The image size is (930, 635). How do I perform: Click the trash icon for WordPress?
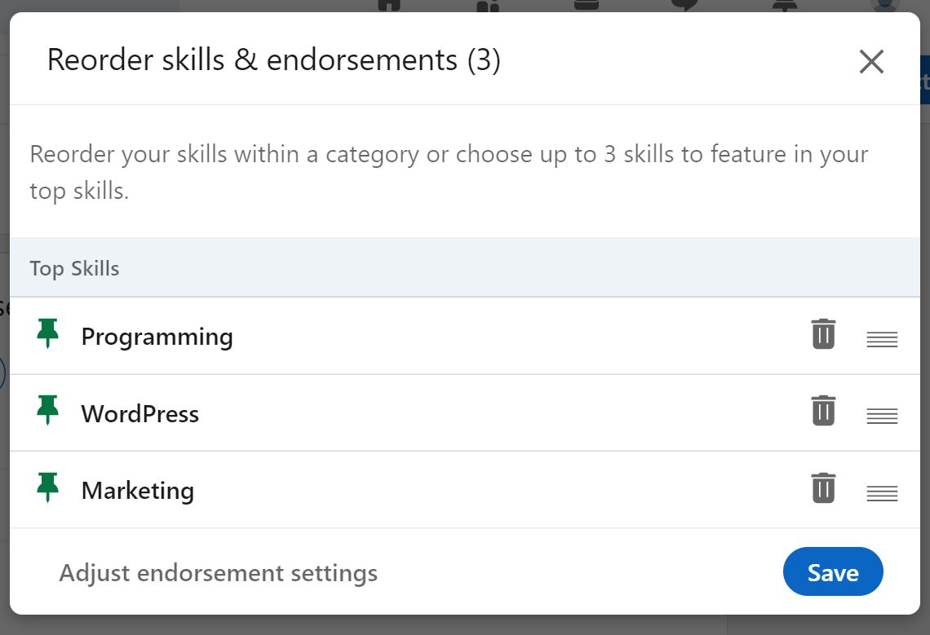823,411
